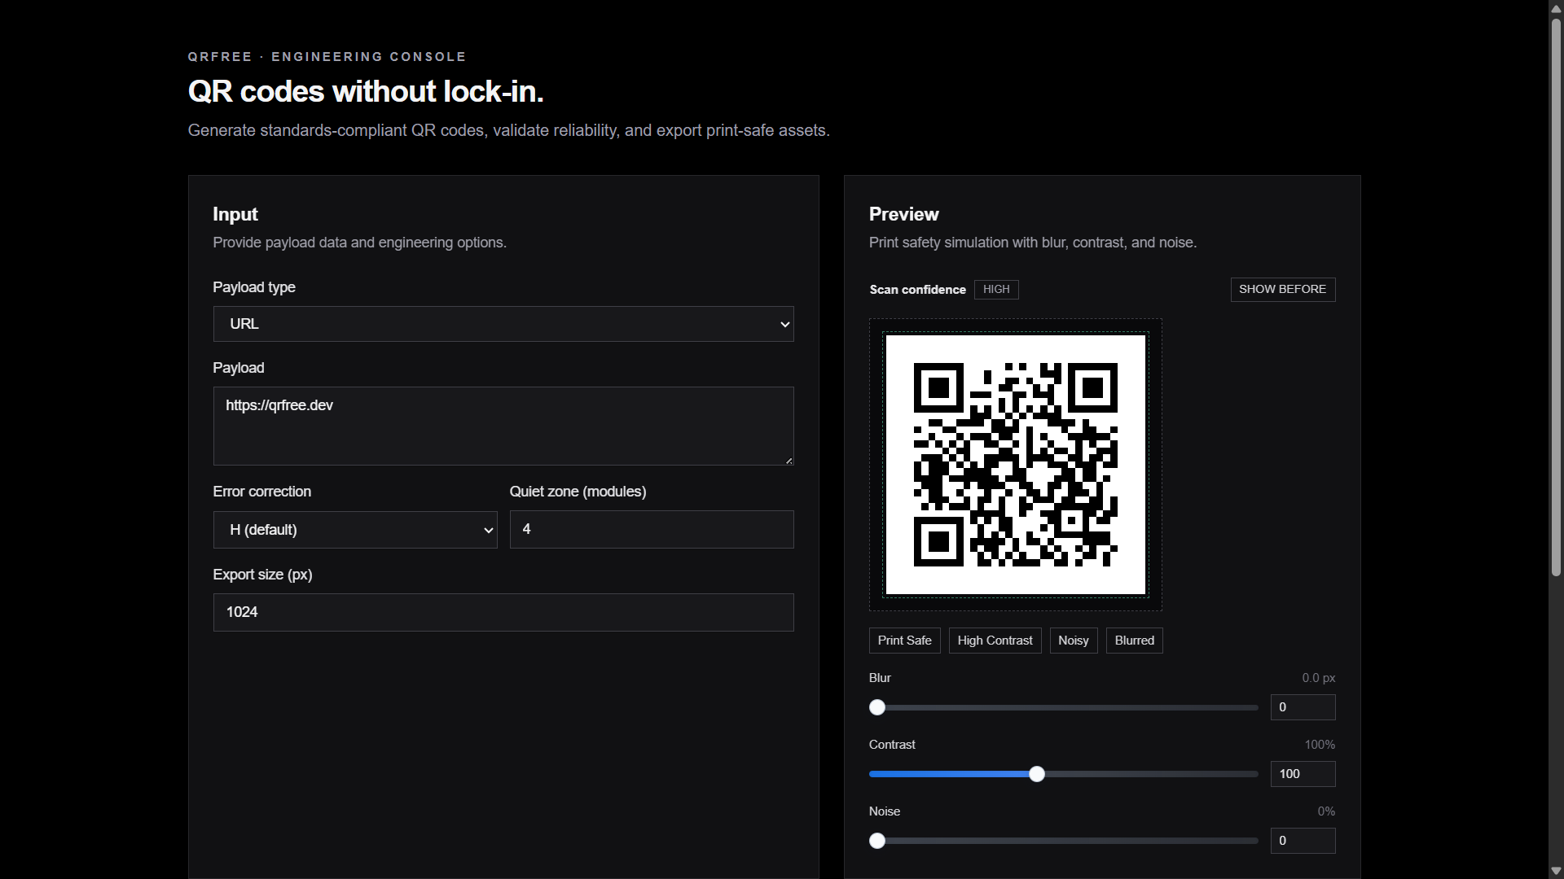1564x879 pixels.
Task: Click the scrollbar down arrow
Action: (1555, 870)
